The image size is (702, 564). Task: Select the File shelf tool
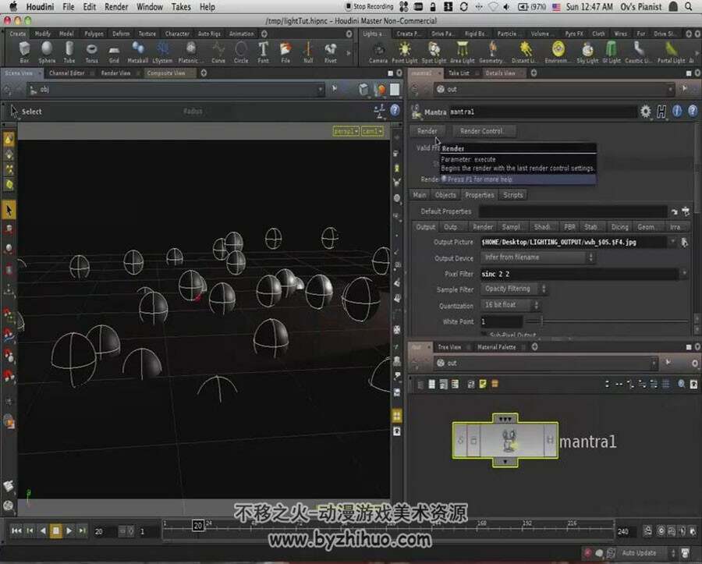(285, 52)
